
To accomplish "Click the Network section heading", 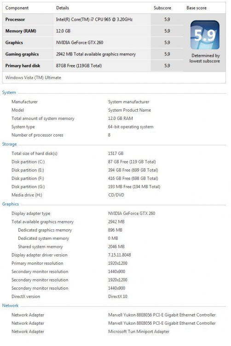I will (x=10, y=305).
